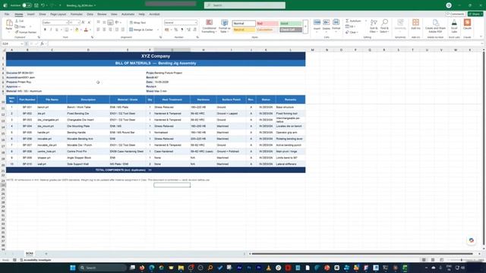Expand the Merge & Center dropdown arrow
The width and height of the screenshot is (486, 273).
coord(158,30)
